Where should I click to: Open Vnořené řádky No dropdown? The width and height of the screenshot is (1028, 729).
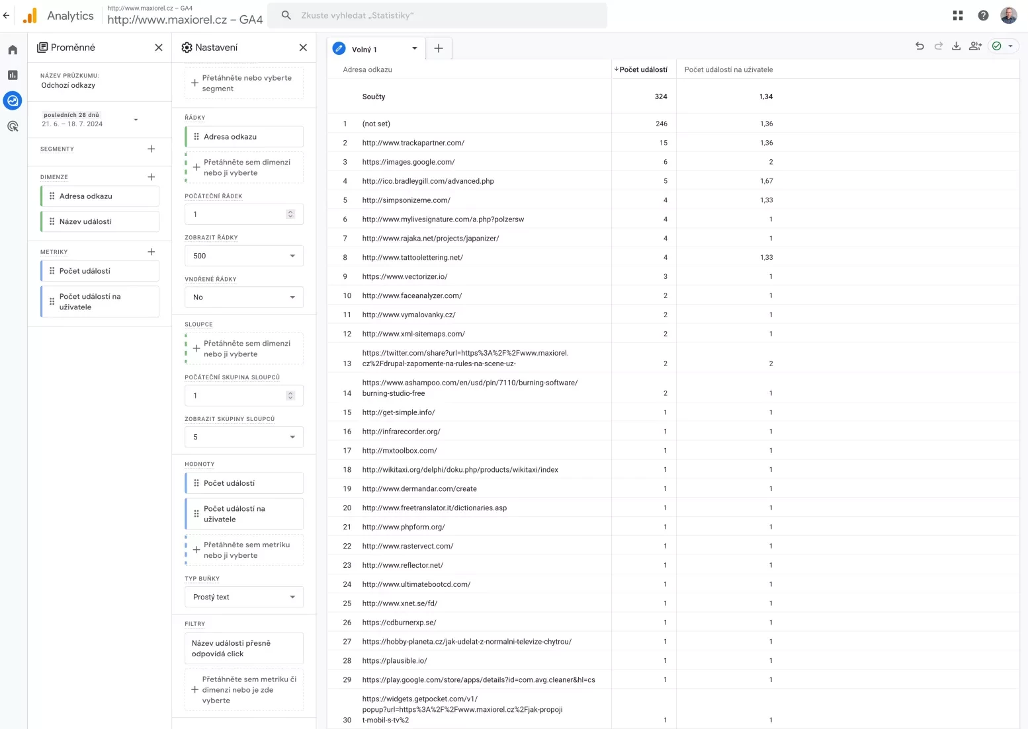point(244,297)
